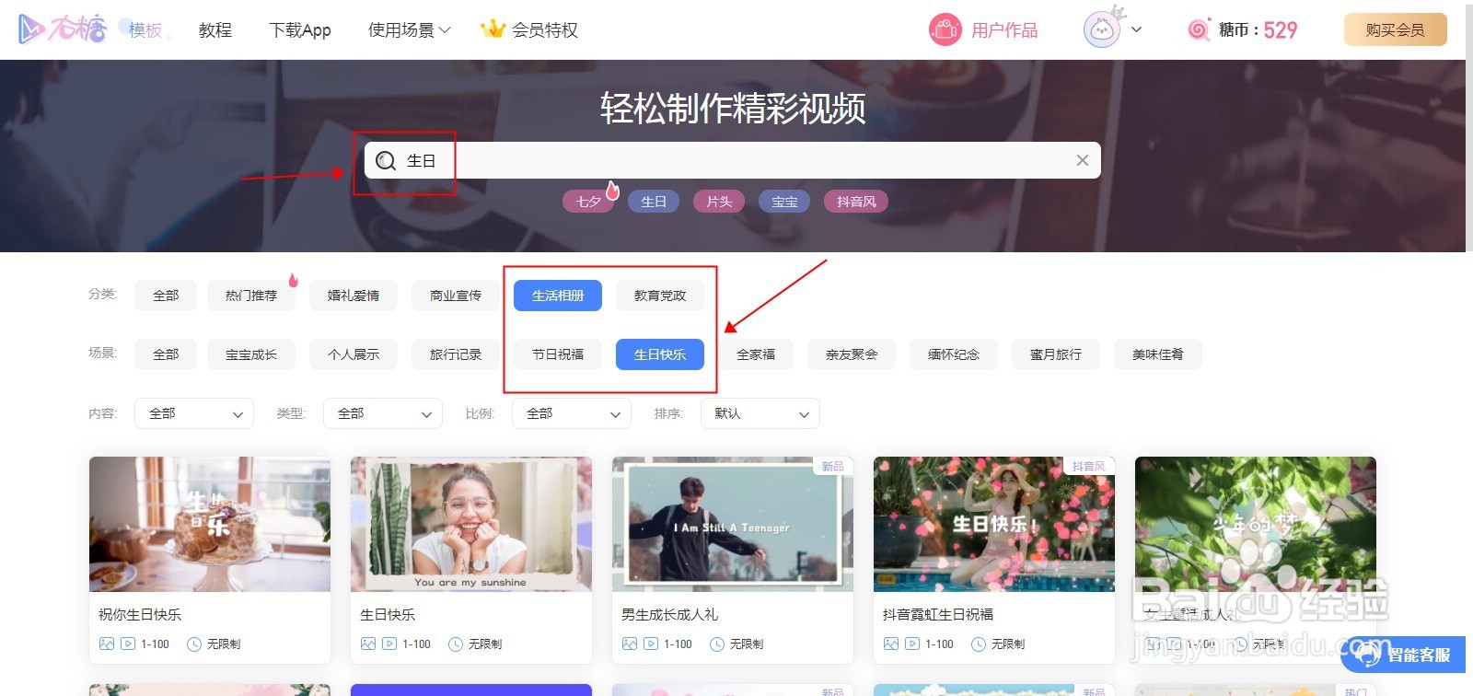Click the 七夕 hot search tag
The height and width of the screenshot is (696, 1473).
pos(588,202)
